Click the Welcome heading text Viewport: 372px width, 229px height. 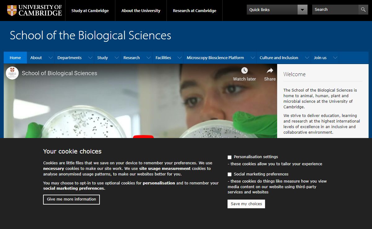point(294,74)
